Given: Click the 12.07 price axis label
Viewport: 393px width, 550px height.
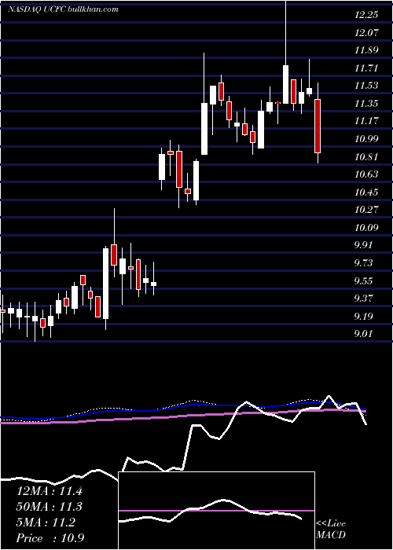Looking at the screenshot, I should pos(366,32).
